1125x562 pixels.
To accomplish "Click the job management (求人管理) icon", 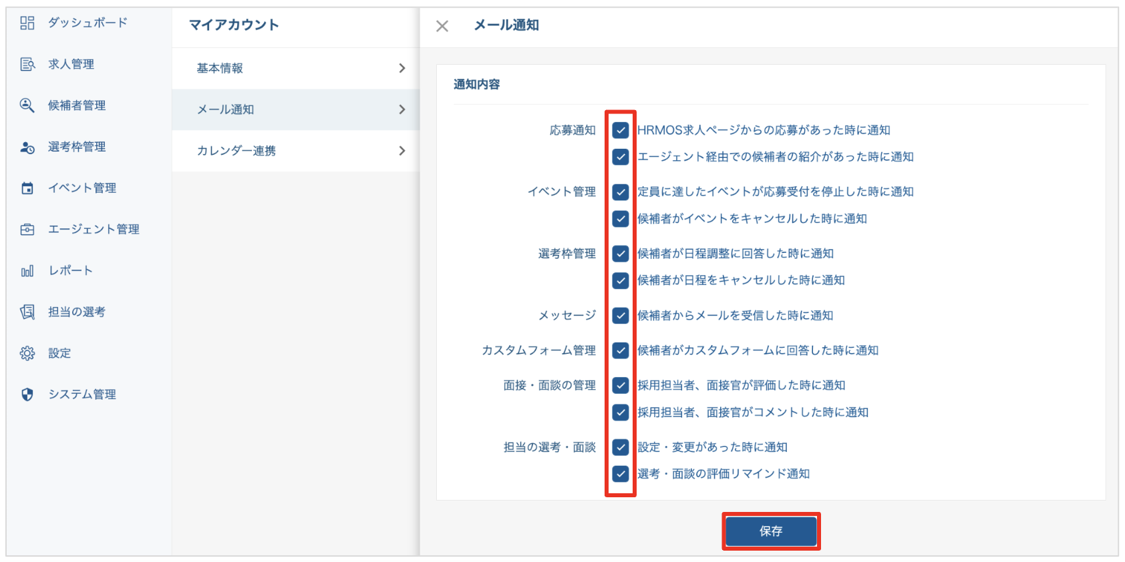I will [27, 65].
